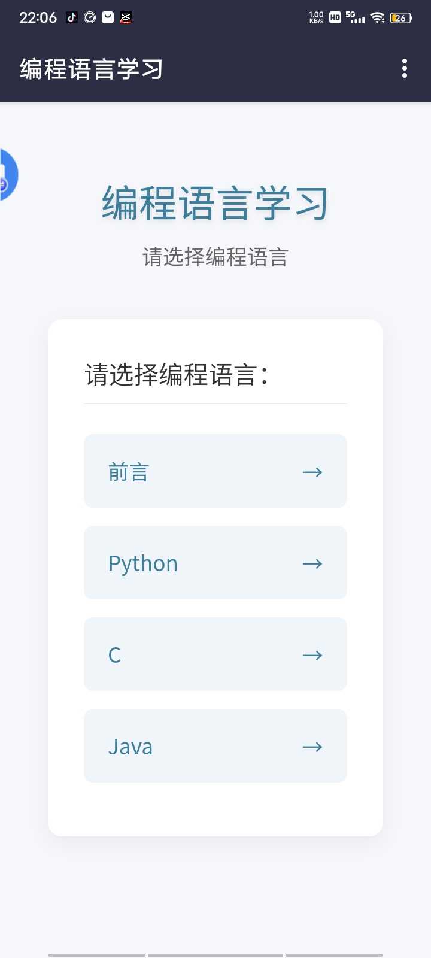Open the three-dot overflow menu
The height and width of the screenshot is (958, 431).
405,69
